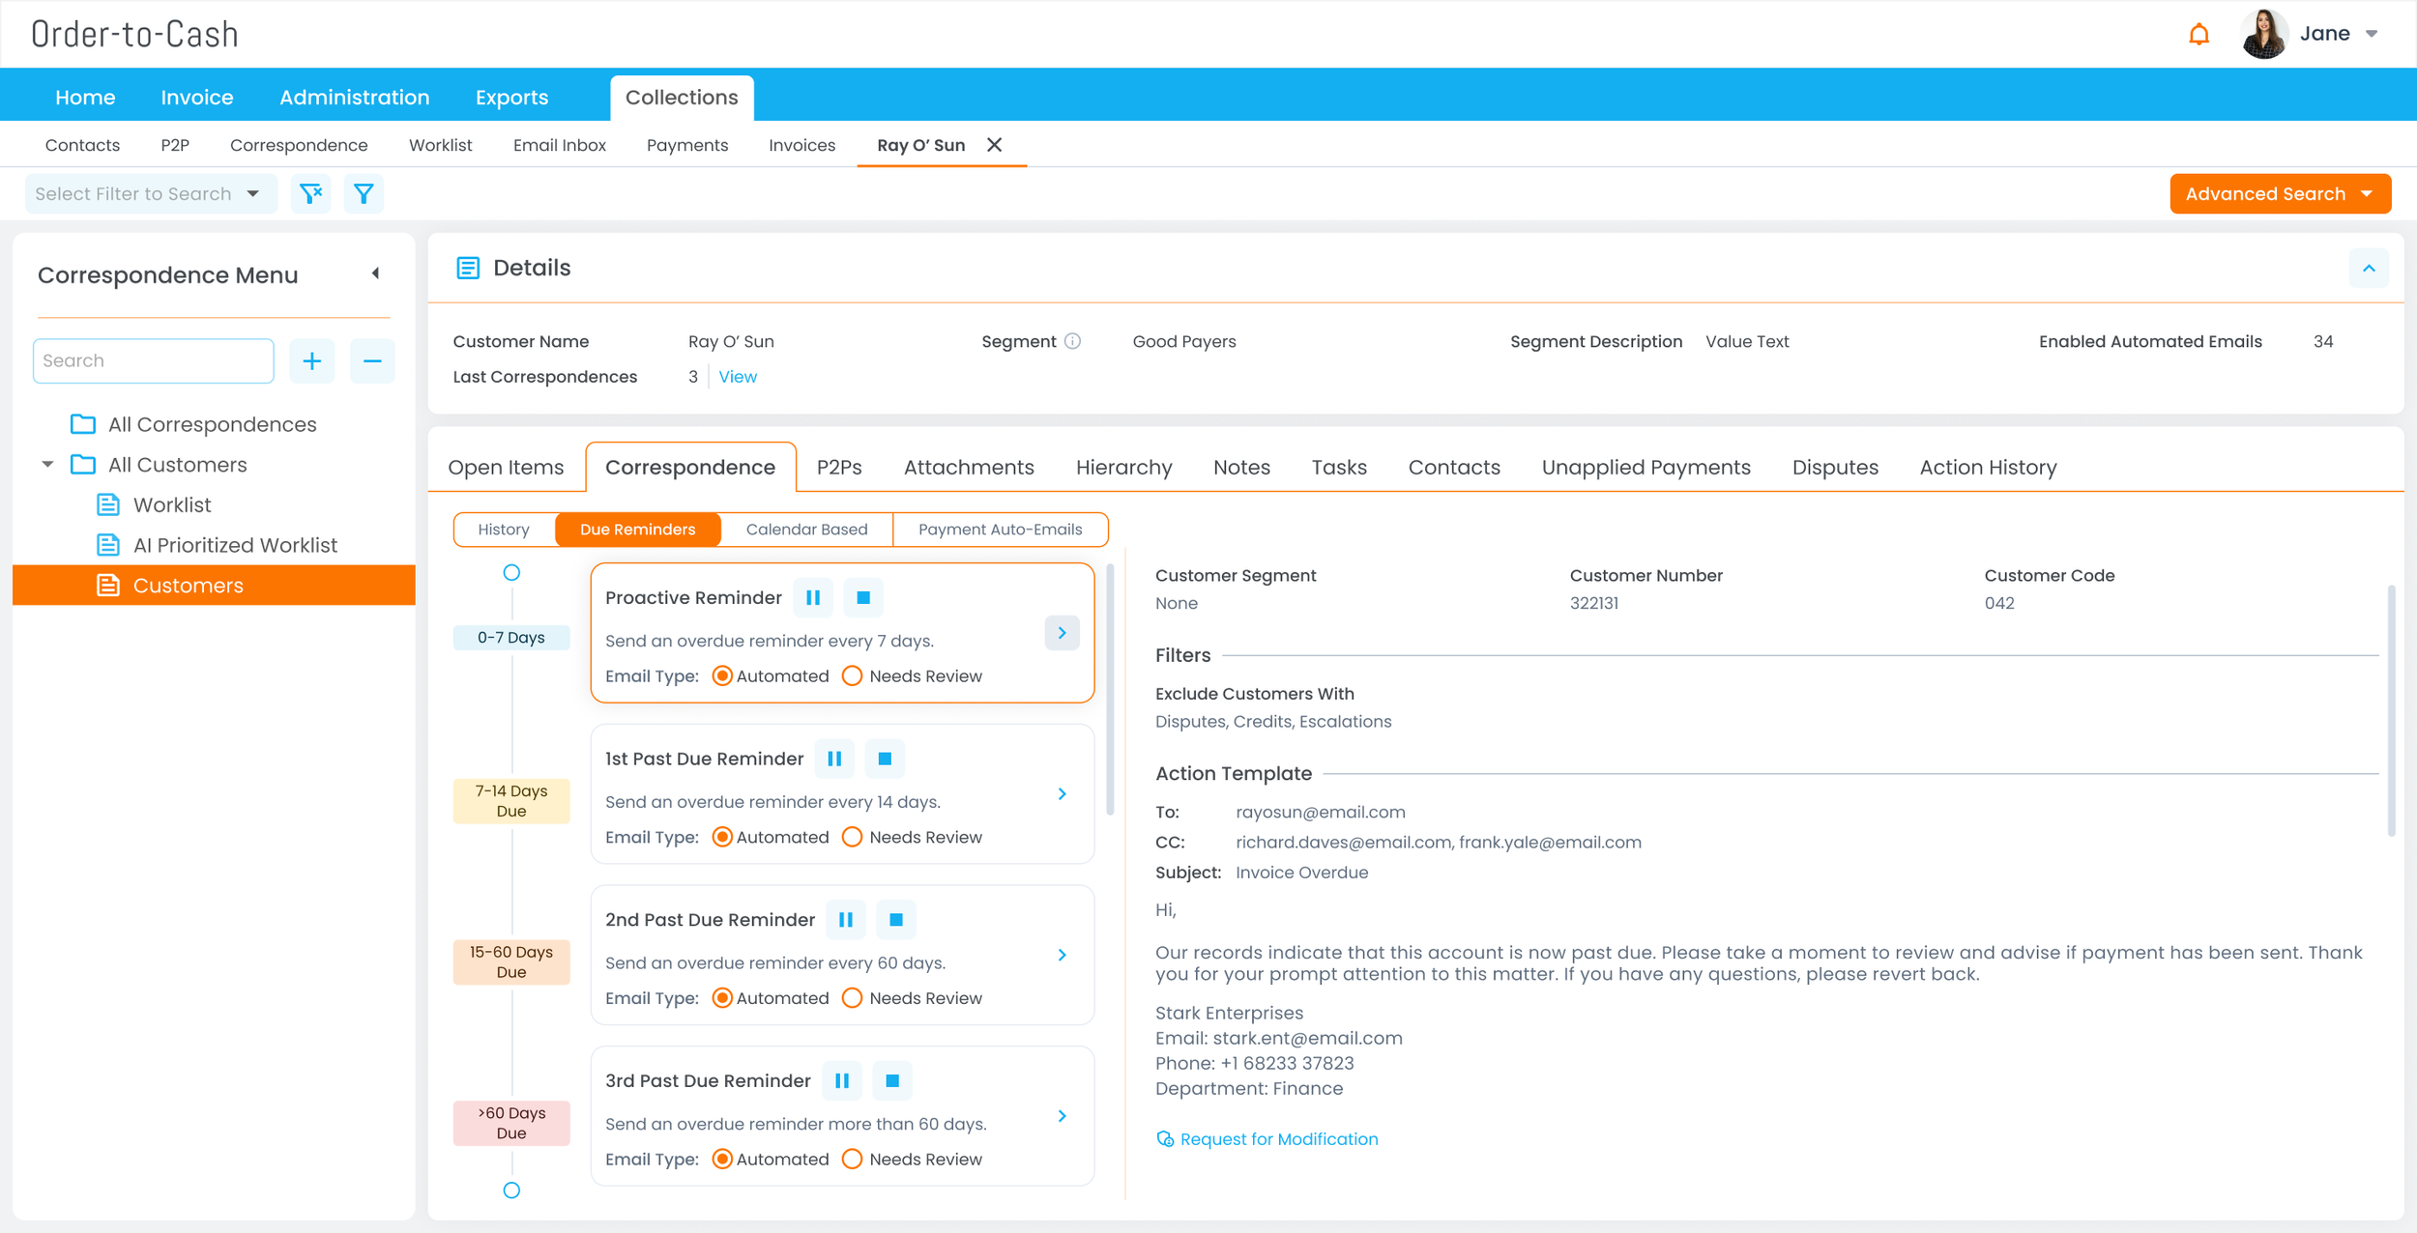Image resolution: width=2417 pixels, height=1233 pixels.
Task: Click the Segment info icon
Action: coord(1072,341)
